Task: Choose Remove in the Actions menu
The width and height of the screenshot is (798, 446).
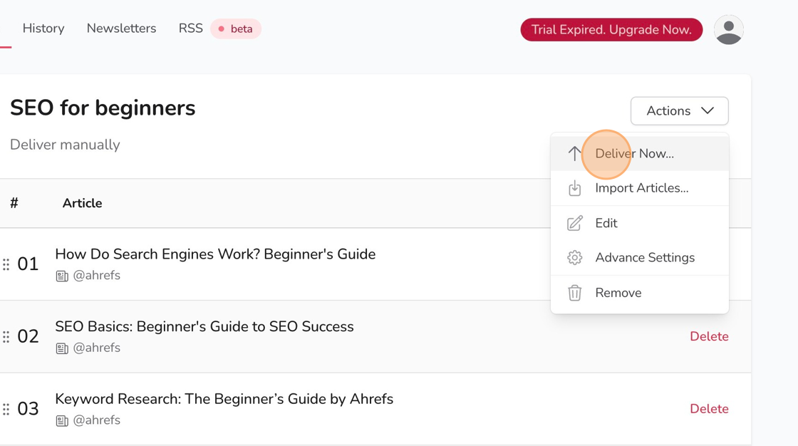Action: click(x=640, y=293)
